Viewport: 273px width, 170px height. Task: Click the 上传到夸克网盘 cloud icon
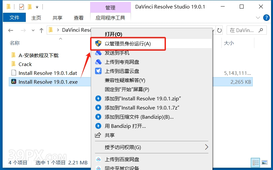pyautogui.click(x=98, y=62)
